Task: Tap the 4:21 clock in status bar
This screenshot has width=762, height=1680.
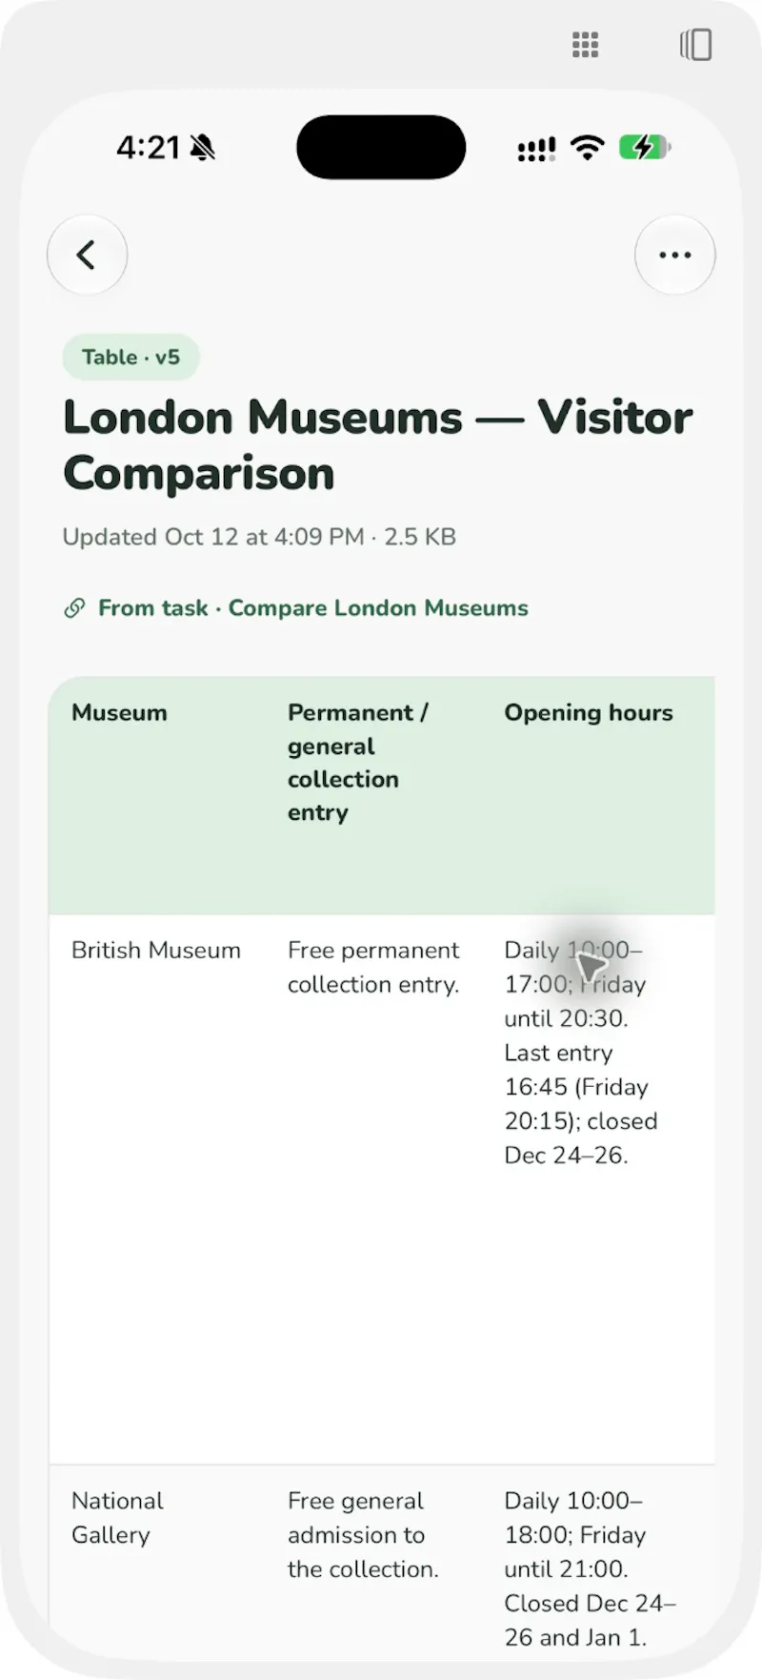Action: point(149,148)
